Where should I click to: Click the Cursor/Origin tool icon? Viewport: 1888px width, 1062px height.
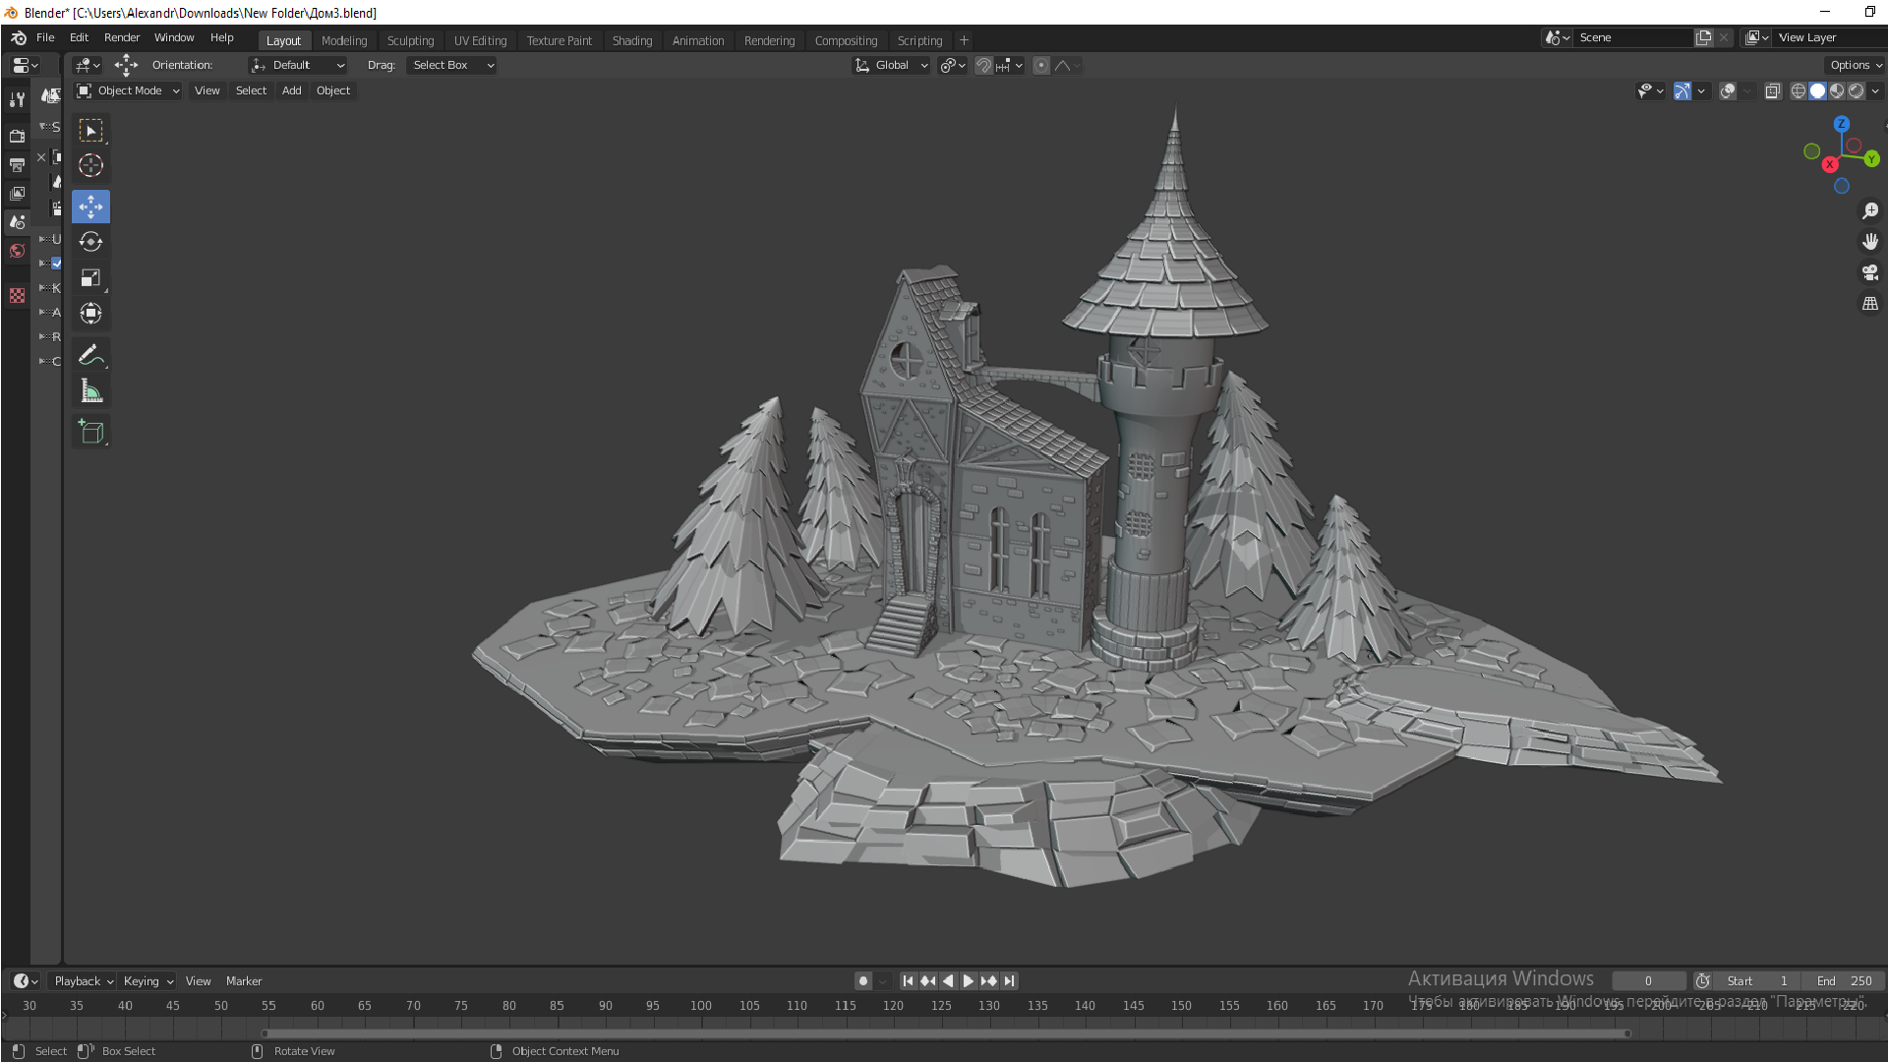click(x=90, y=166)
